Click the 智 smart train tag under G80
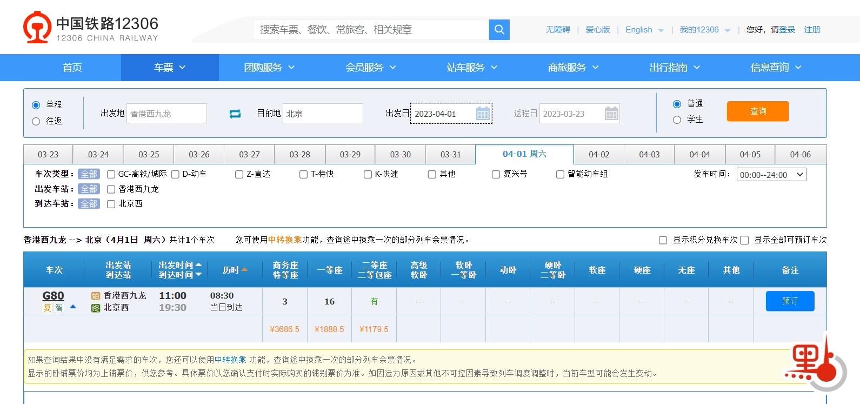Viewport: 860px width, 404px height. coord(59,308)
